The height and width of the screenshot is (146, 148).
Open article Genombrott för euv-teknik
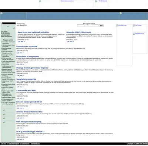(27, 46)
